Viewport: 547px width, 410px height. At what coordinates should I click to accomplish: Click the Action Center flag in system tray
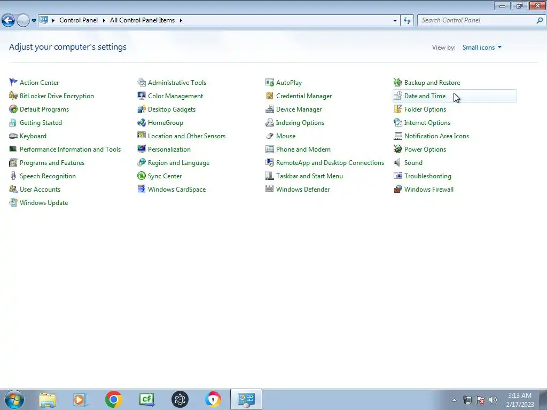(480, 400)
